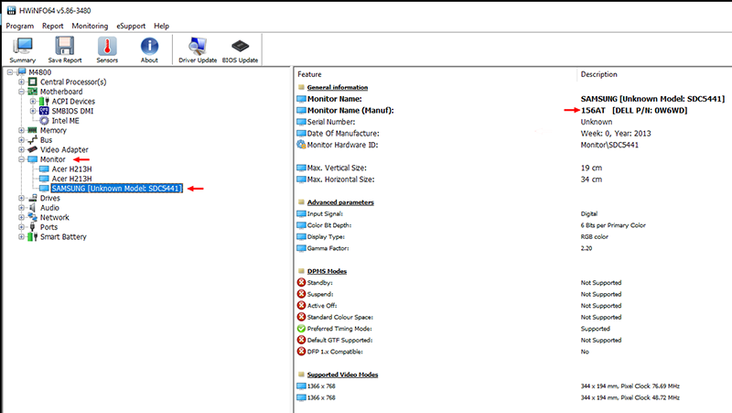Click the Feature column header

click(309, 74)
